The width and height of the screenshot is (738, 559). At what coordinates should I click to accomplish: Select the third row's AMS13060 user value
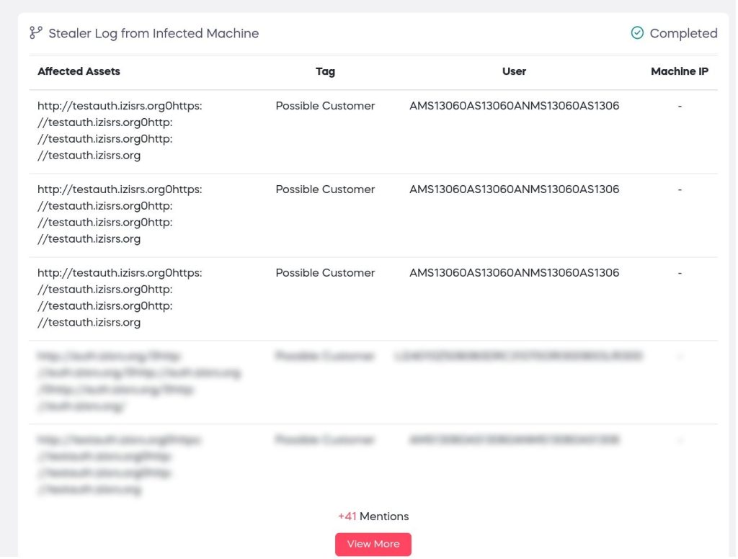tap(514, 273)
